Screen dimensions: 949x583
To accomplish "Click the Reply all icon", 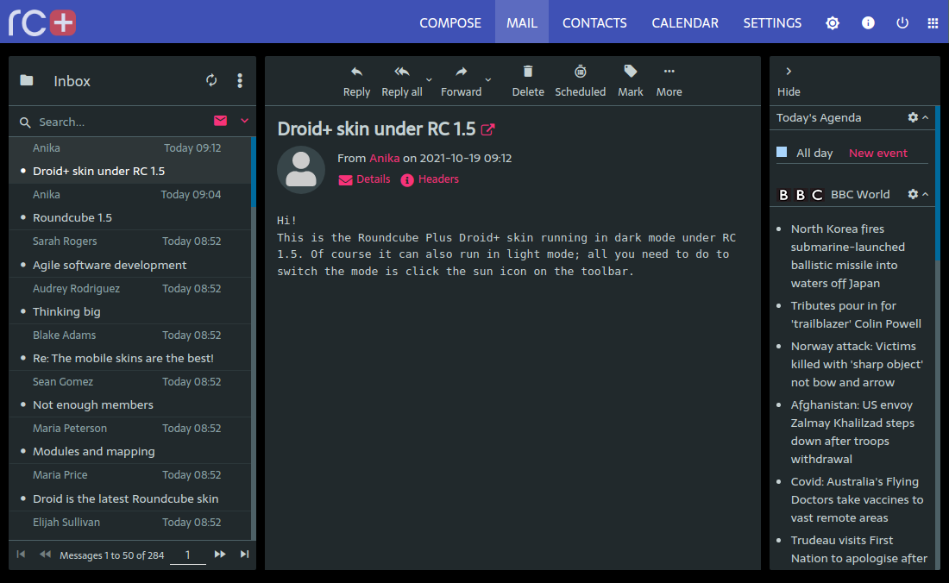I will [402, 72].
